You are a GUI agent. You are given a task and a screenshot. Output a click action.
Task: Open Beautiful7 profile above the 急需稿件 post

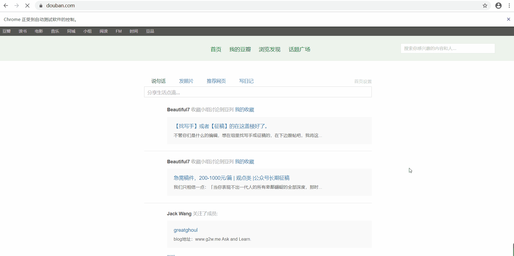pos(178,162)
